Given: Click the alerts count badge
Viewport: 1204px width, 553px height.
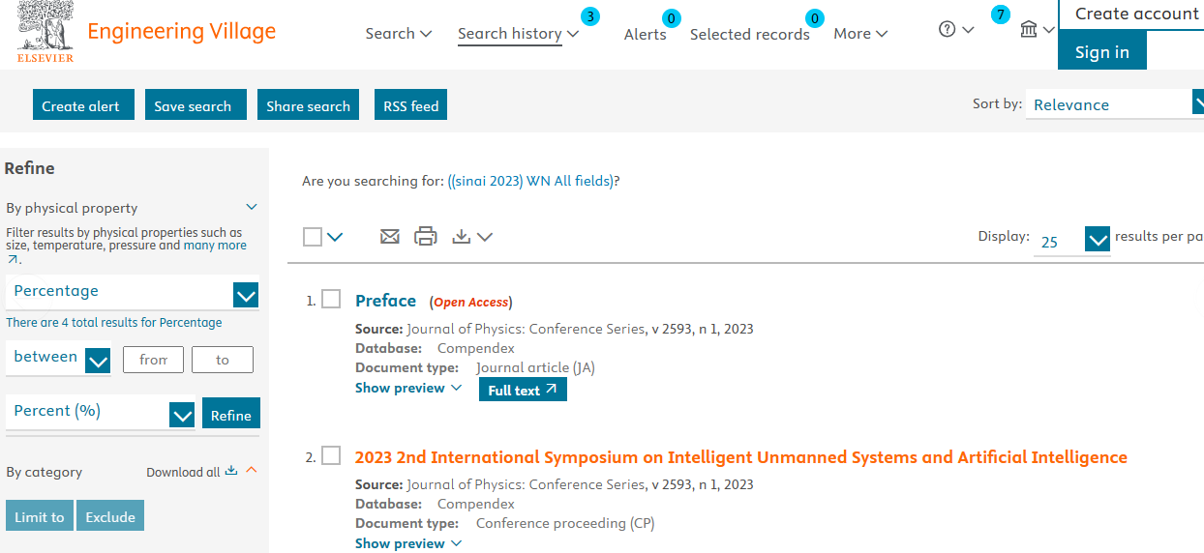Looking at the screenshot, I should click(672, 18).
